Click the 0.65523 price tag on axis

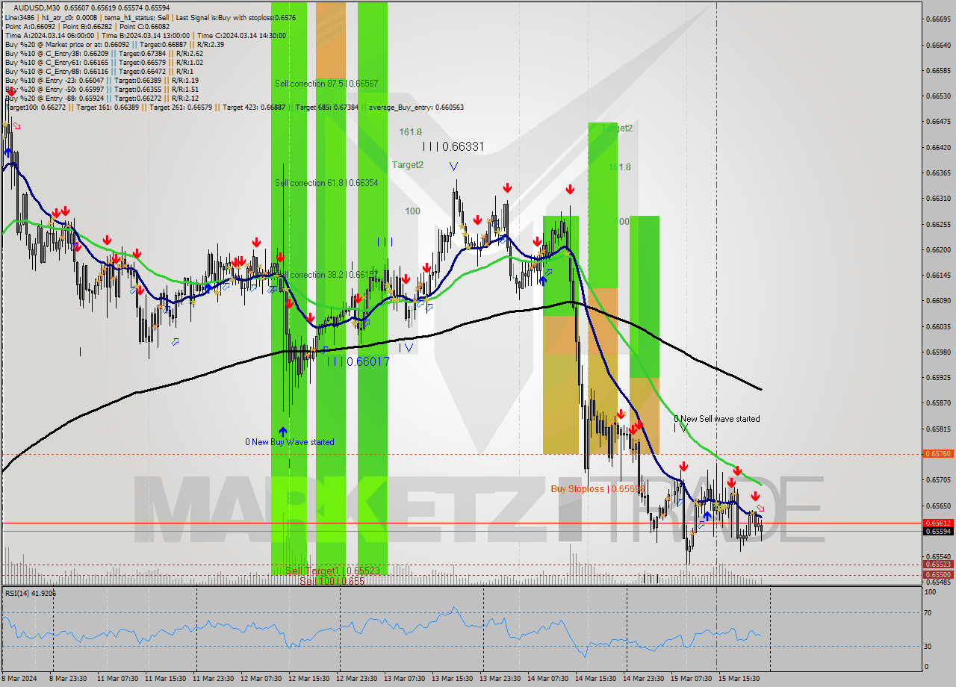(x=938, y=565)
